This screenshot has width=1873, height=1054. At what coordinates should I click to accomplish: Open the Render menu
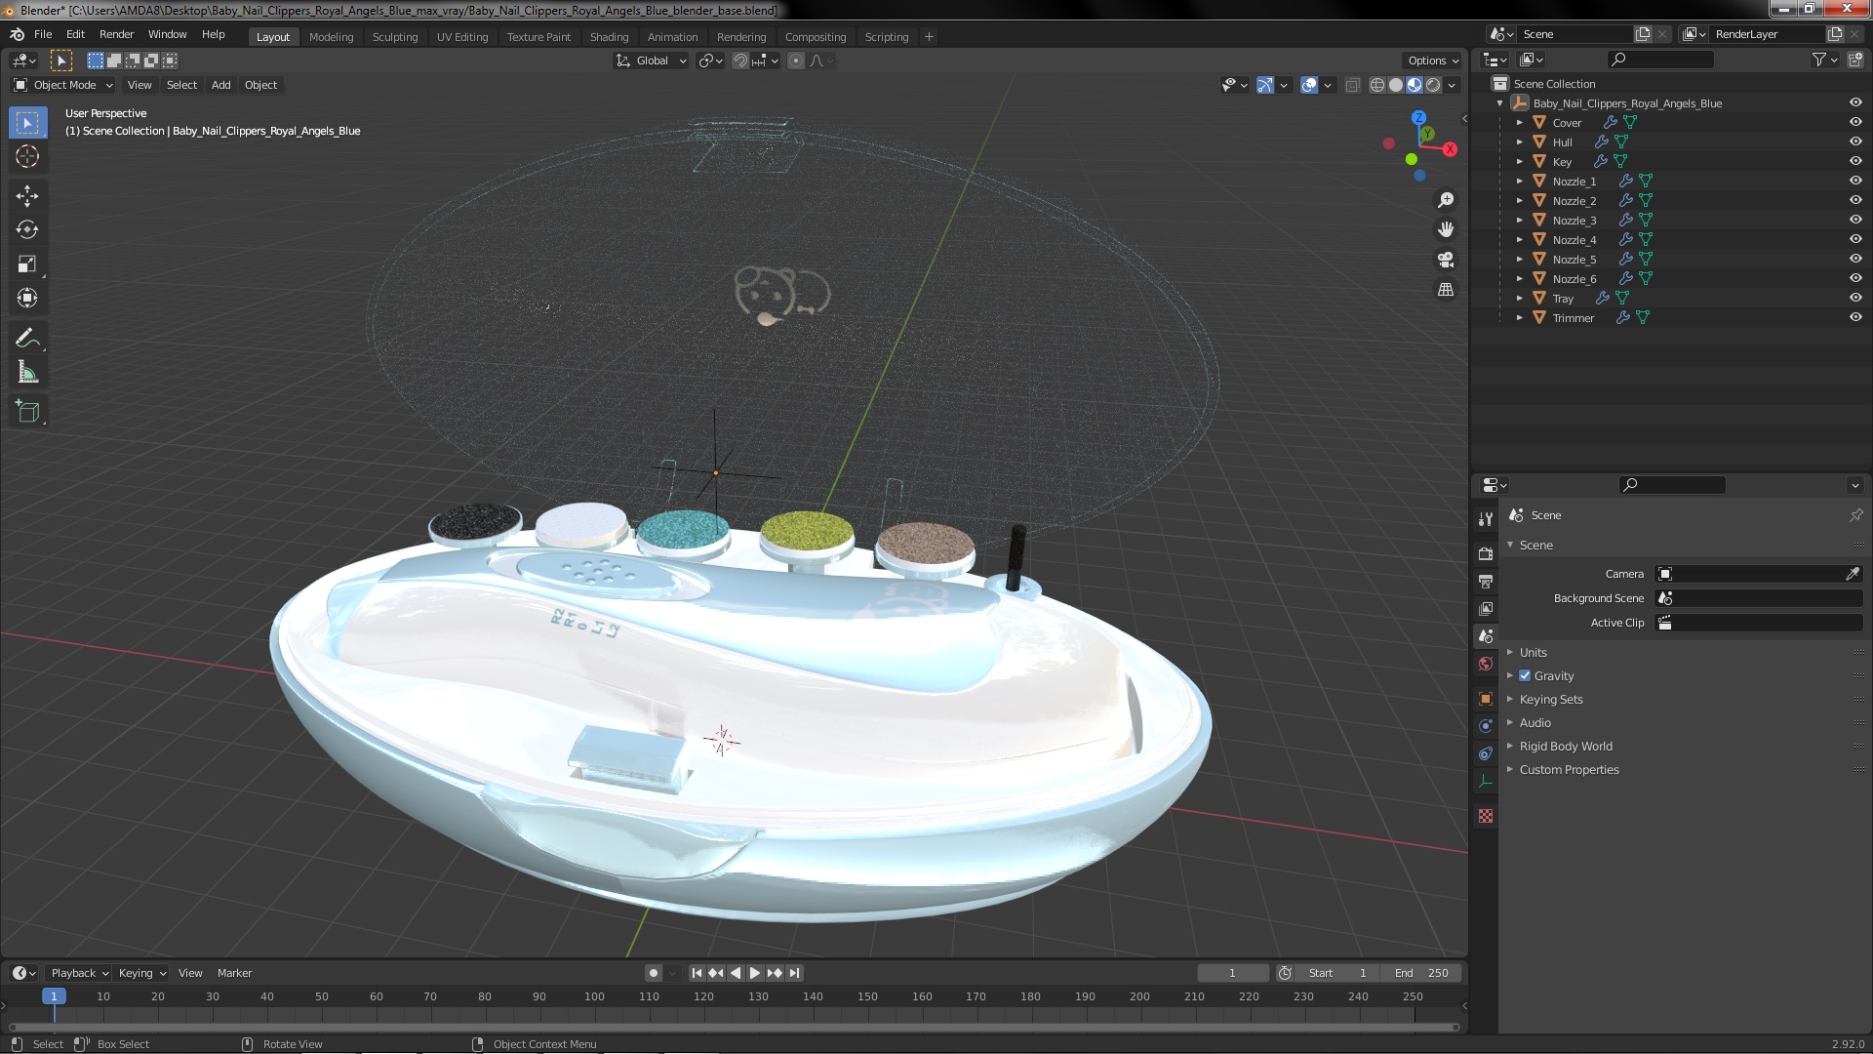point(116,34)
